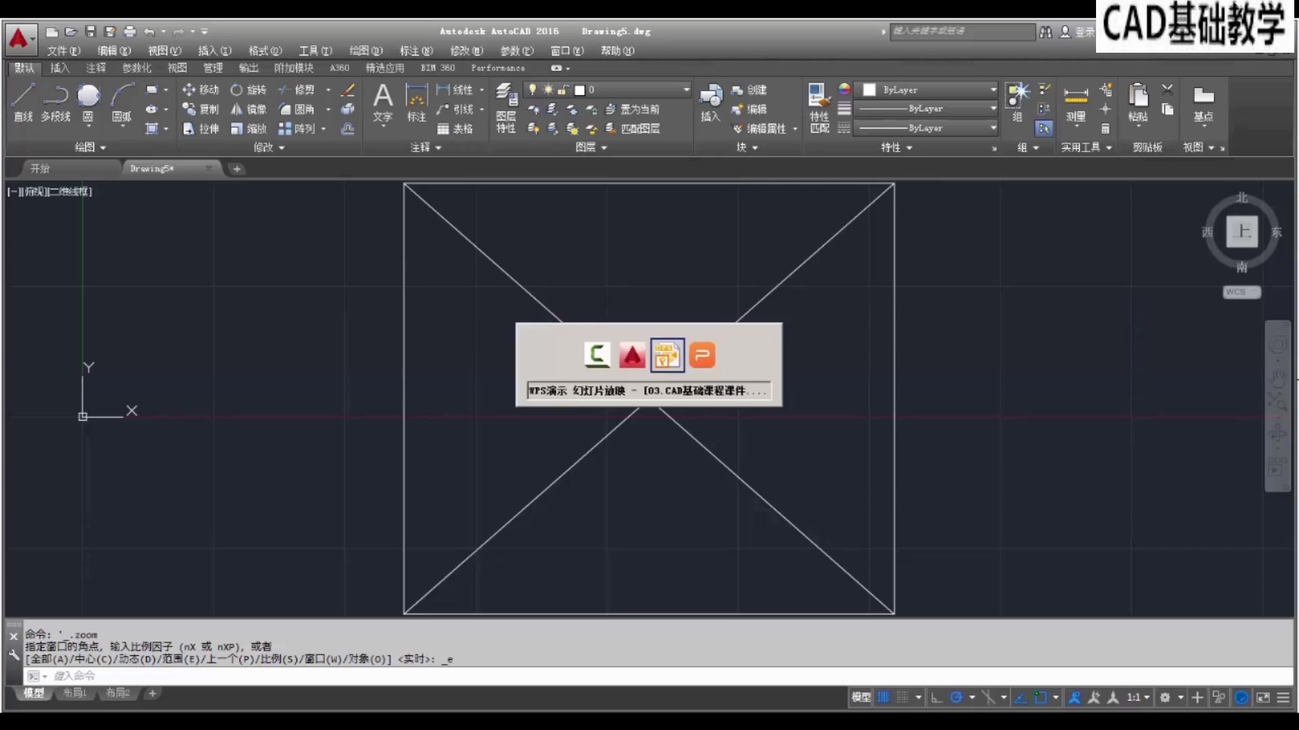
Task: Open the layer name dropdown list
Action: [x=686, y=90]
